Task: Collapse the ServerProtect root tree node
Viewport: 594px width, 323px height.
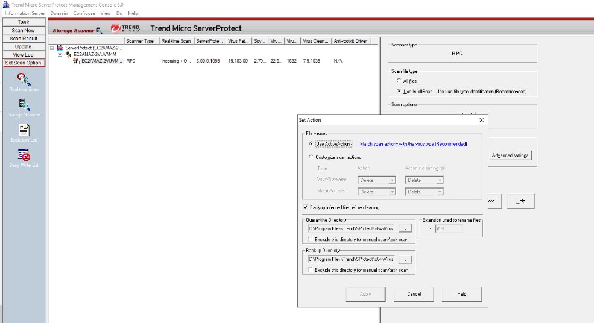Action: tap(52, 48)
